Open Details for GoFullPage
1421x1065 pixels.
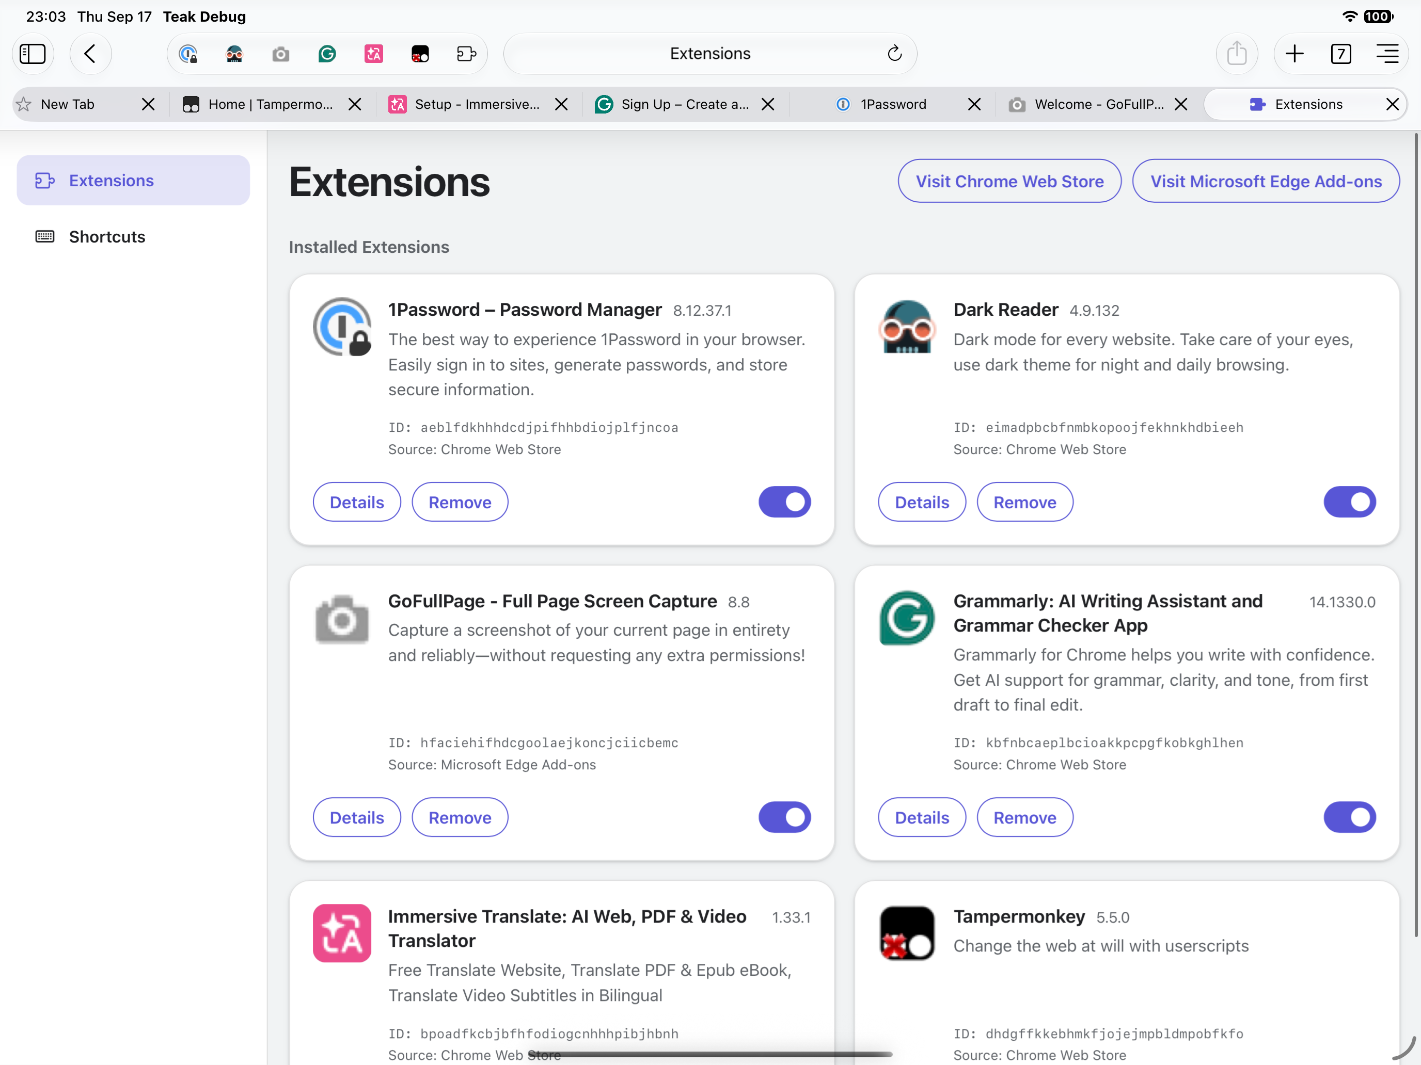[356, 817]
